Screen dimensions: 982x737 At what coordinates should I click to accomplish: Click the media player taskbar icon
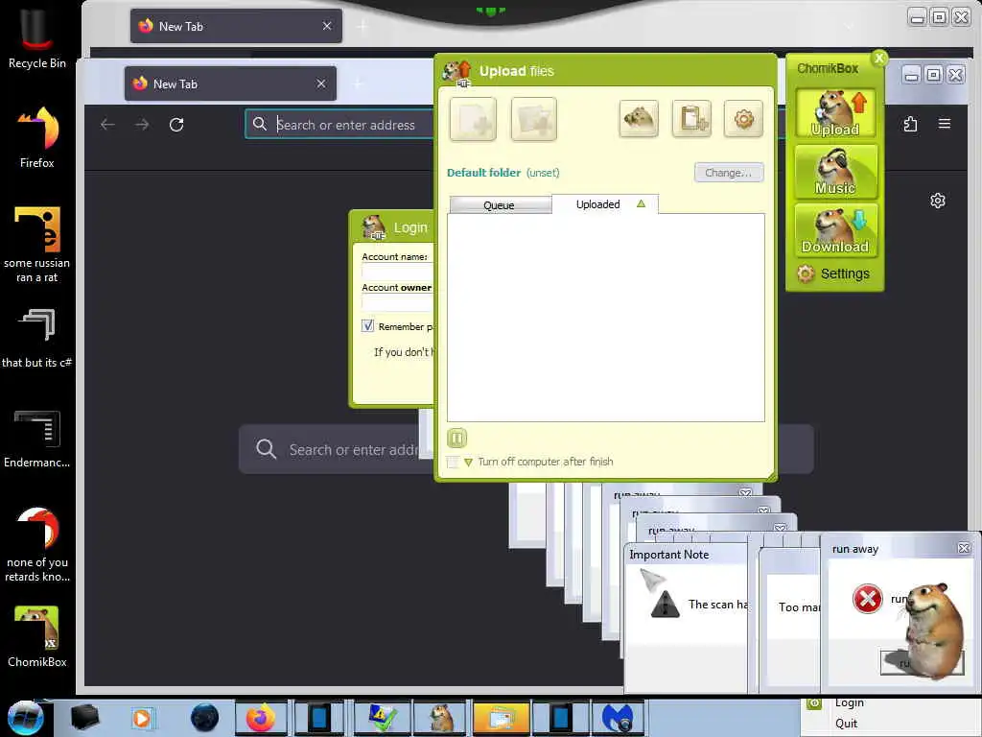(142, 718)
